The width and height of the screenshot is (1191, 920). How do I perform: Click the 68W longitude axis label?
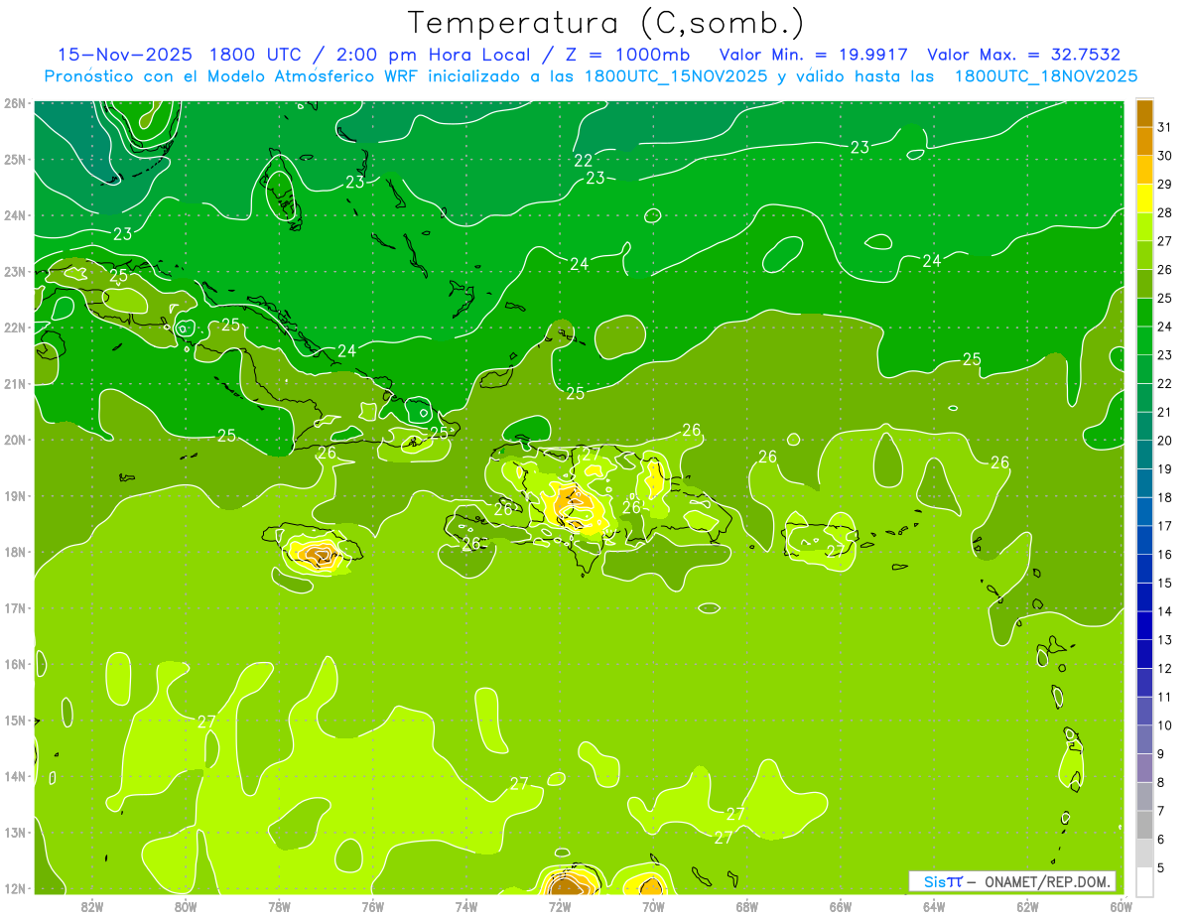point(747,906)
